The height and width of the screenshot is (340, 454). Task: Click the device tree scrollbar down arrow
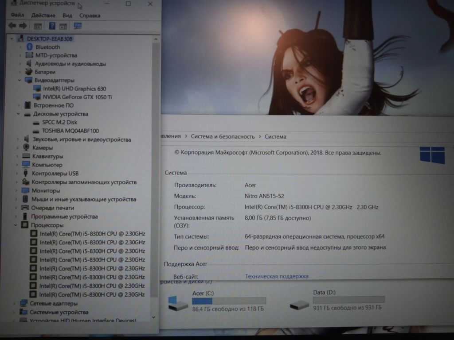(154, 317)
